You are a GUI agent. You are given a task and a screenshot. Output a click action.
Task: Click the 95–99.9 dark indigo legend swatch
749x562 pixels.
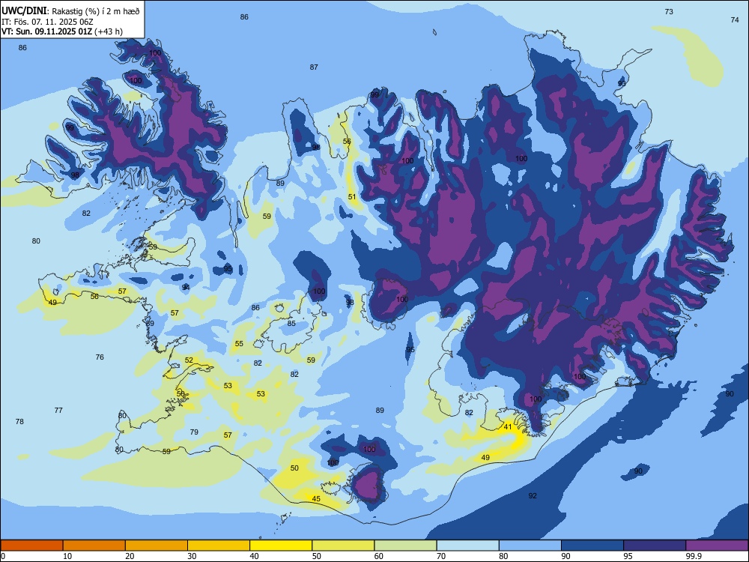[x=655, y=546]
